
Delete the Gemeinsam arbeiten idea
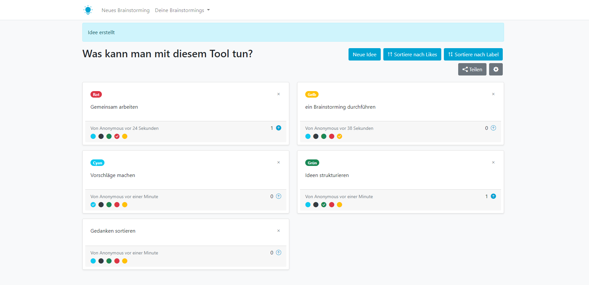click(279, 94)
